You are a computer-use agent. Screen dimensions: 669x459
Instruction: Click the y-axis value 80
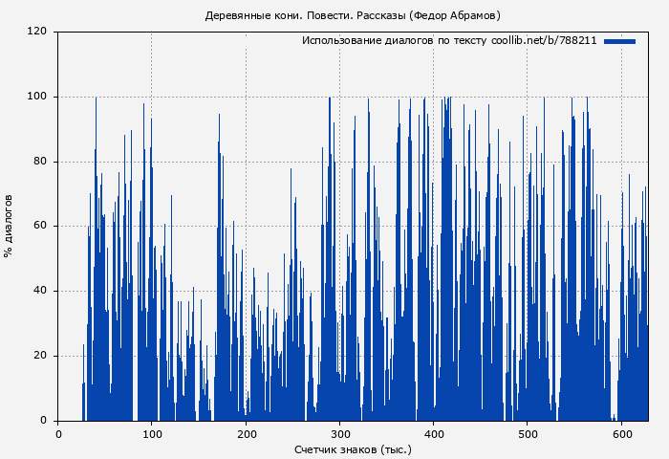click(x=40, y=162)
